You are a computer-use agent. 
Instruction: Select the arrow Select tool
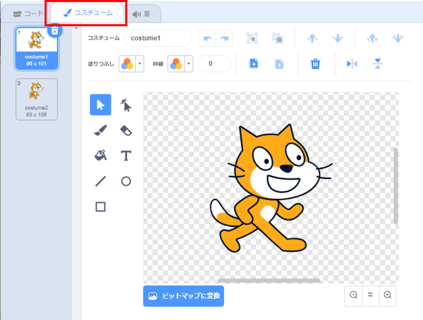100,104
